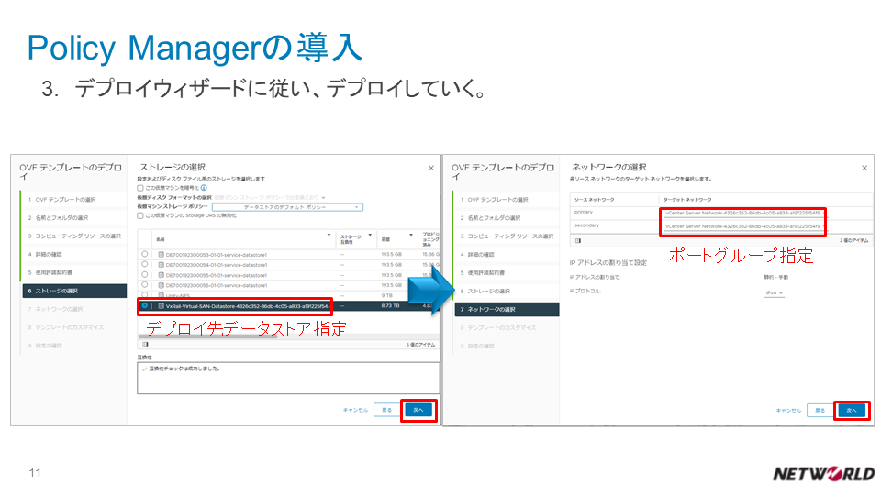Click キャンセル in the network dialog

[x=788, y=411]
